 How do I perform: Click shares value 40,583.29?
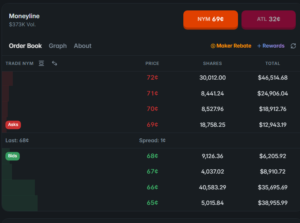212,187
